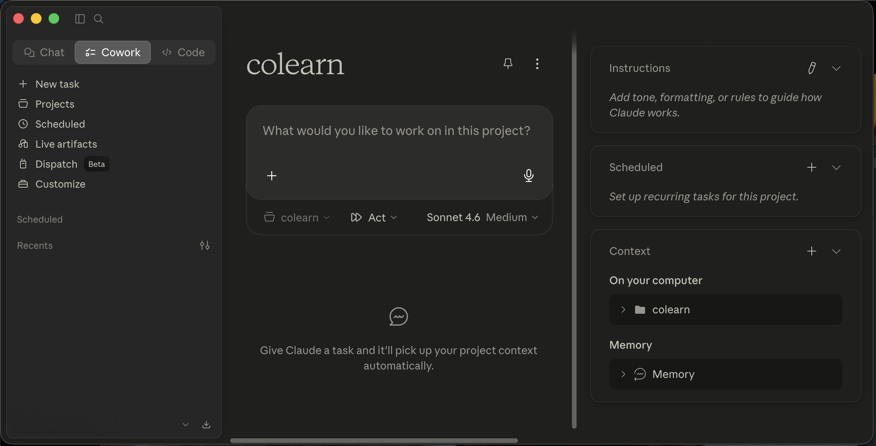Click the Act fast-forward icon
Image resolution: width=876 pixels, height=446 pixels.
coord(356,218)
